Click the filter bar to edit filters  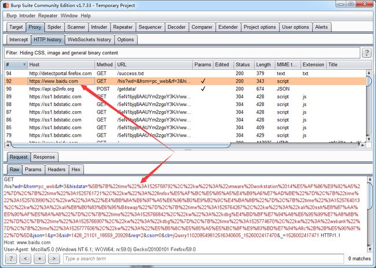point(182,53)
